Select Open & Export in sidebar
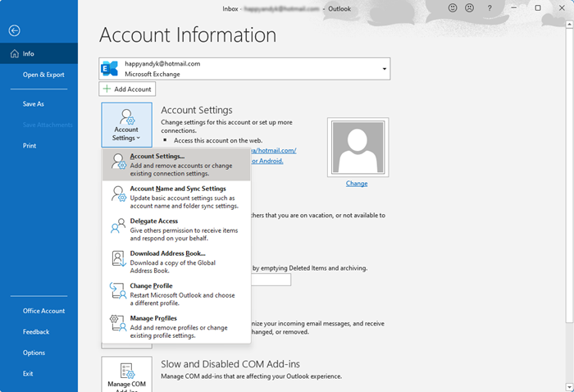The width and height of the screenshot is (574, 392). (43, 75)
